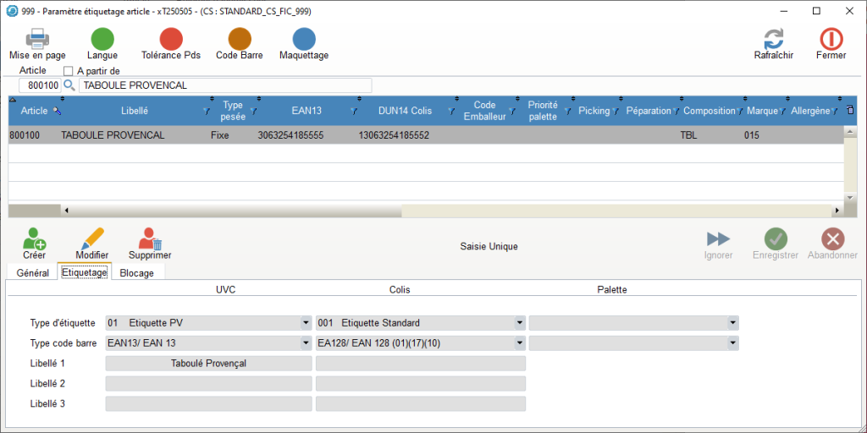
Task: Click the Libellé column header
Action: point(134,111)
